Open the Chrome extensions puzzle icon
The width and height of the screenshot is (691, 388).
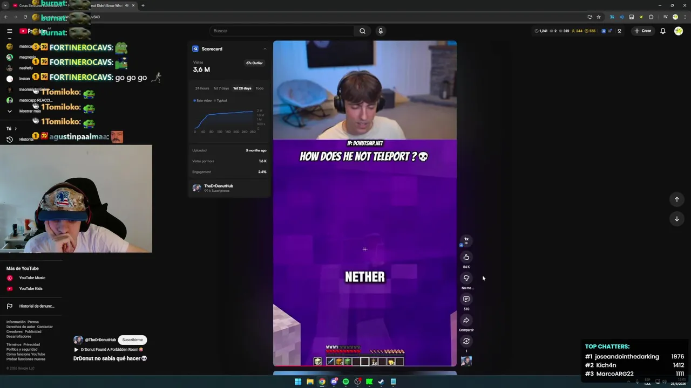651,17
